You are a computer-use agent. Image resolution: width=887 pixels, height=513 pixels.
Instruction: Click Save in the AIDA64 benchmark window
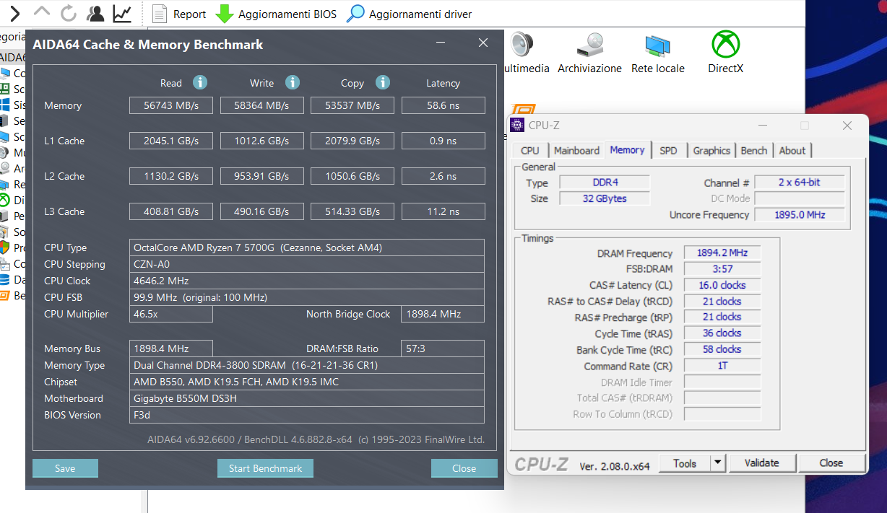(x=65, y=468)
